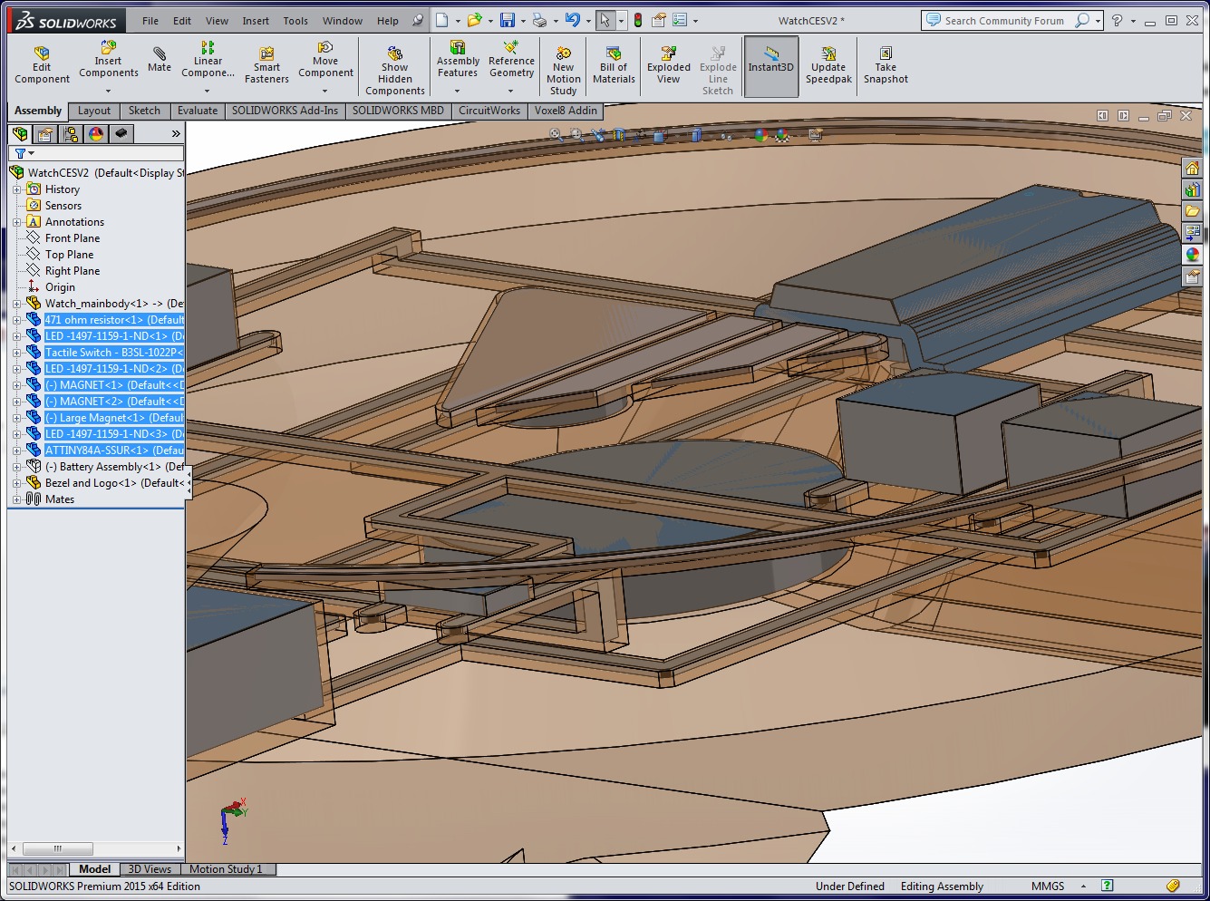Open the Motion Study 1 tab
The width and height of the screenshot is (1210, 901).
pos(226,869)
